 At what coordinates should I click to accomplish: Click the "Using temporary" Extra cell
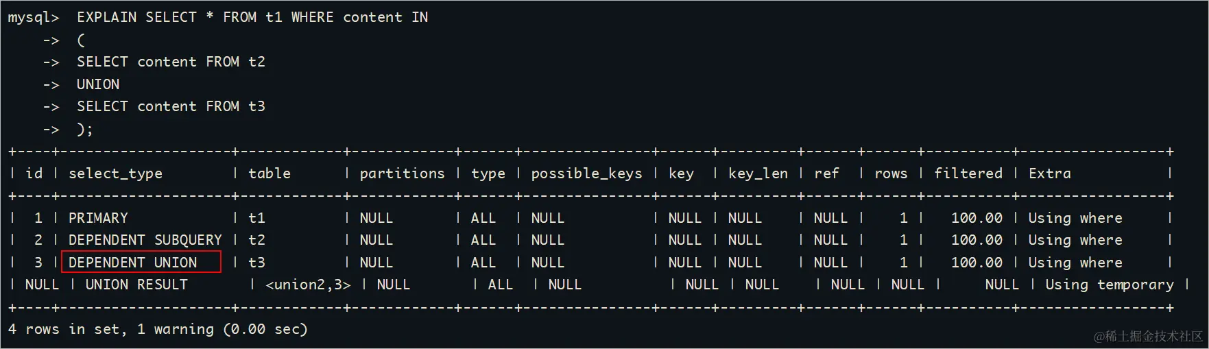click(1109, 285)
